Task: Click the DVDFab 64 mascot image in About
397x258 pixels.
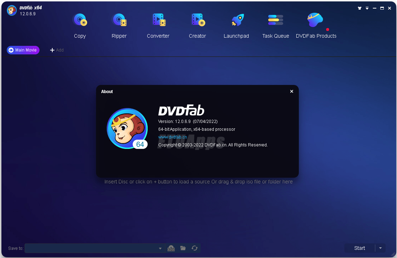Action: click(x=127, y=129)
